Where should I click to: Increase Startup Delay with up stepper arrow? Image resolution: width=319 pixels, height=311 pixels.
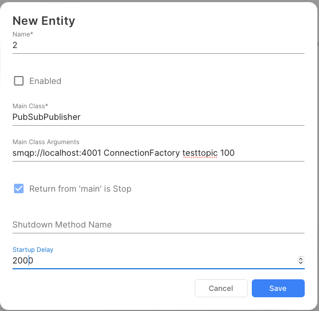click(x=301, y=259)
